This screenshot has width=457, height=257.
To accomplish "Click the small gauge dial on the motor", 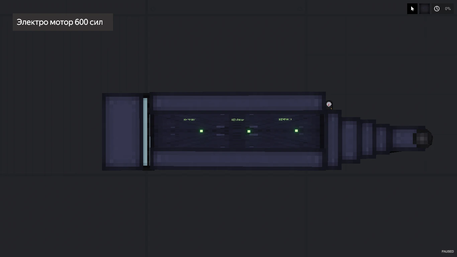I will 329,104.
